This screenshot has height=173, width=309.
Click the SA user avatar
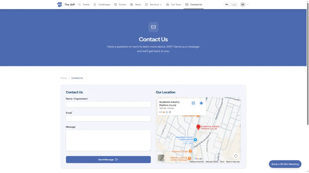(x=243, y=4)
